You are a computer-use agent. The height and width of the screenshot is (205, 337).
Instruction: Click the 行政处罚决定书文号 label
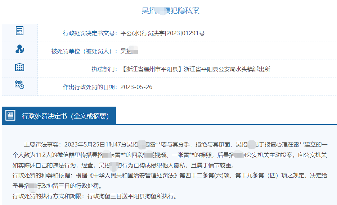tap(90, 33)
